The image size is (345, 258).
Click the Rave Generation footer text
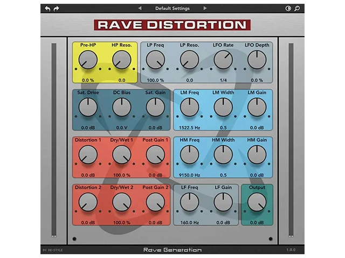pyautogui.click(x=172, y=250)
